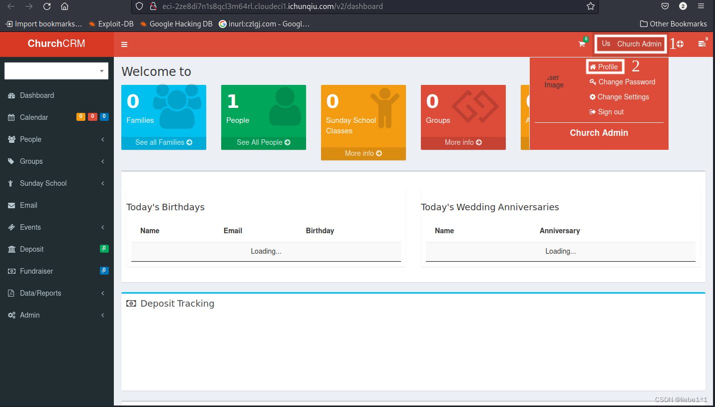Image resolution: width=715 pixels, height=407 pixels.
Task: Expand Sunday School sidebar chevron
Action: coord(103,183)
